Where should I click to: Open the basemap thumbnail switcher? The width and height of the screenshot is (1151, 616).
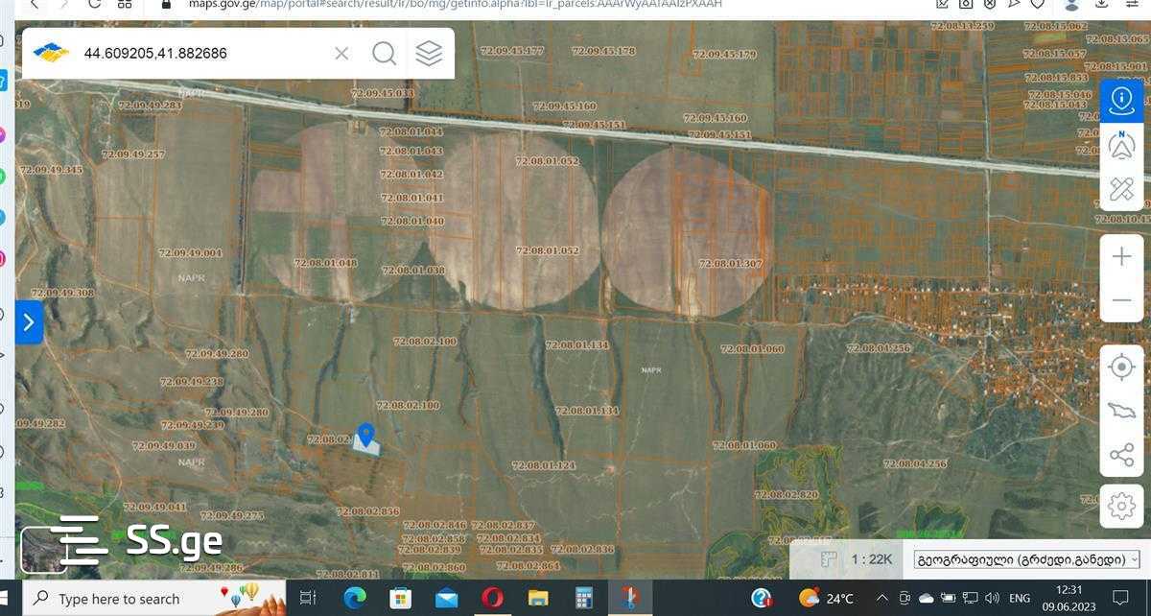pyautogui.click(x=43, y=550)
